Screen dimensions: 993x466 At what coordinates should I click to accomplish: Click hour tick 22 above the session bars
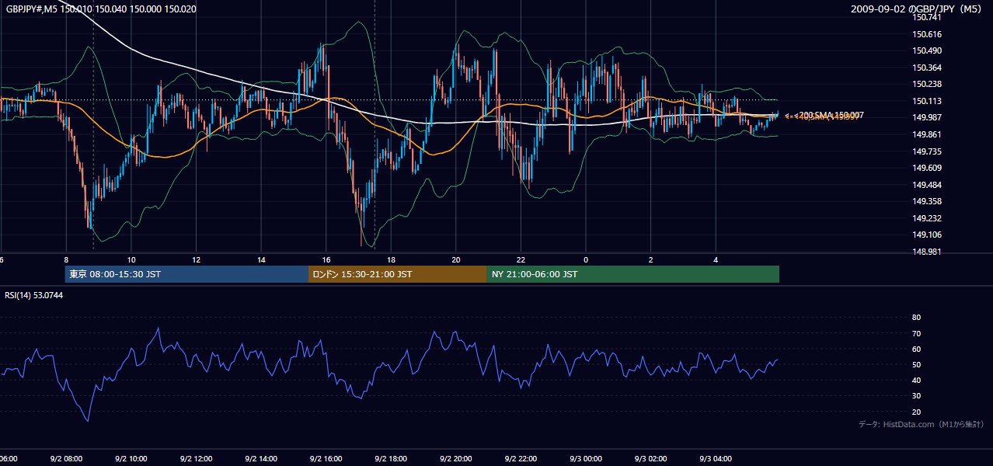click(x=521, y=259)
